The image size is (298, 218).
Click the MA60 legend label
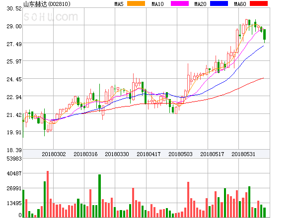pyautogui.click(x=240, y=4)
